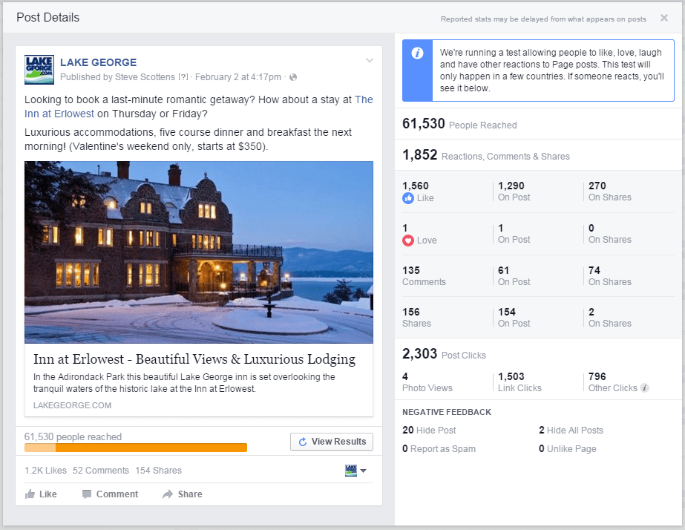Open the post options chevron menu
Screen dimensions: 685x530
[370, 60]
